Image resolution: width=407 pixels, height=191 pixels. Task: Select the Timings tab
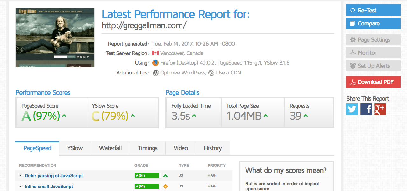click(148, 148)
